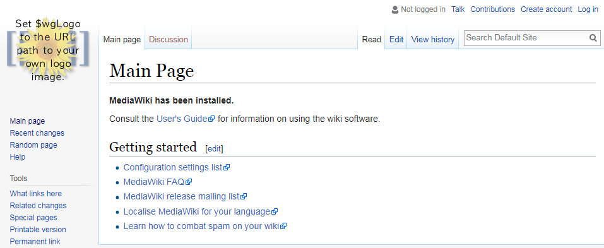Image resolution: width=604 pixels, height=248 pixels.
Task: Click external link icon after release mailing list
Action: point(244,196)
